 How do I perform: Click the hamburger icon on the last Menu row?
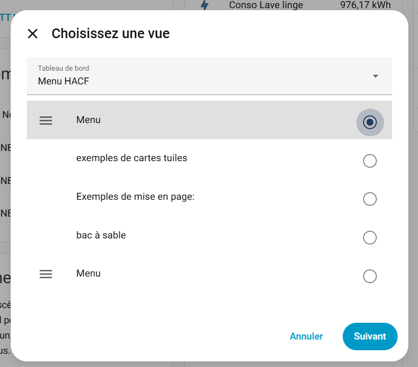click(46, 274)
